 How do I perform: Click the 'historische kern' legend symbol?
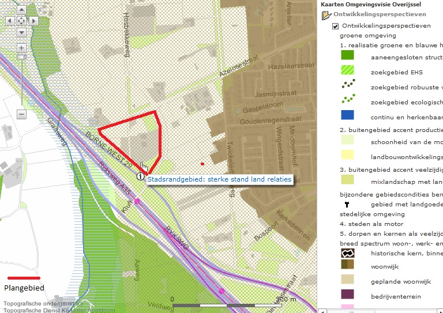point(347,252)
